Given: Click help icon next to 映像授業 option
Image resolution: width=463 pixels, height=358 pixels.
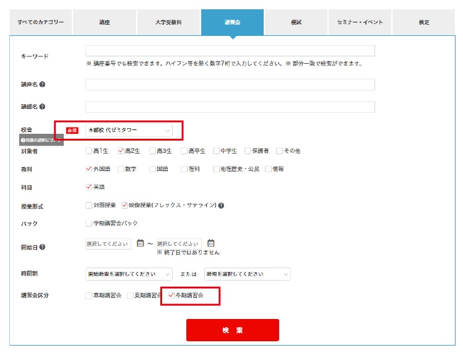Looking at the screenshot, I should coord(221,206).
